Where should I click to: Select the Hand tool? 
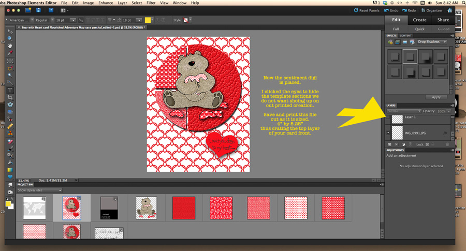10,46
